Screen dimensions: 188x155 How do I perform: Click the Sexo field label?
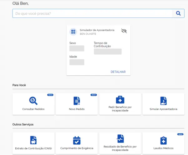pyautogui.click(x=73, y=43)
